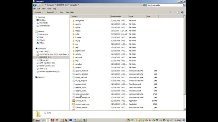Select Desktop under Favorites
Image resolution: width=218 pixels, height=122 pixels.
coord(42,20)
